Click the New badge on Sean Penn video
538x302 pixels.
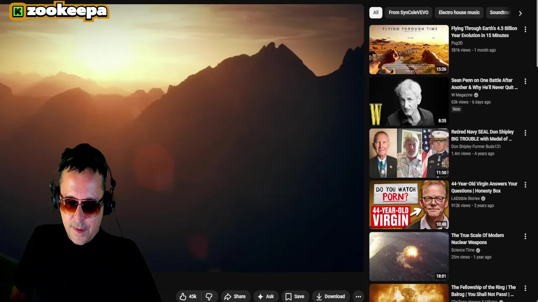(456, 109)
